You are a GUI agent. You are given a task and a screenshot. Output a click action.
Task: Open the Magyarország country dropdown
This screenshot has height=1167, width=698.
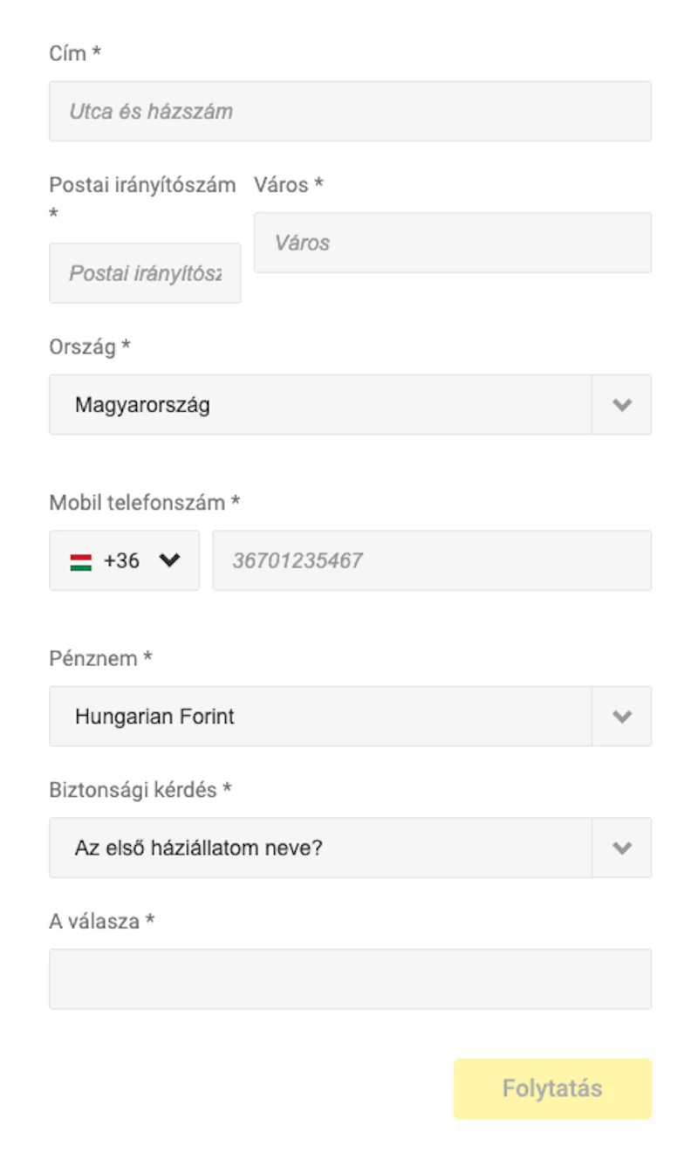tap(320, 405)
